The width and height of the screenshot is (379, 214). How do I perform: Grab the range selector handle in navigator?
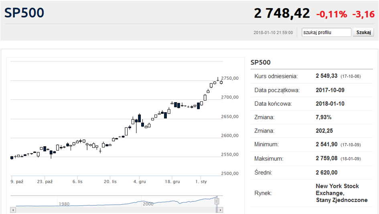point(217,200)
